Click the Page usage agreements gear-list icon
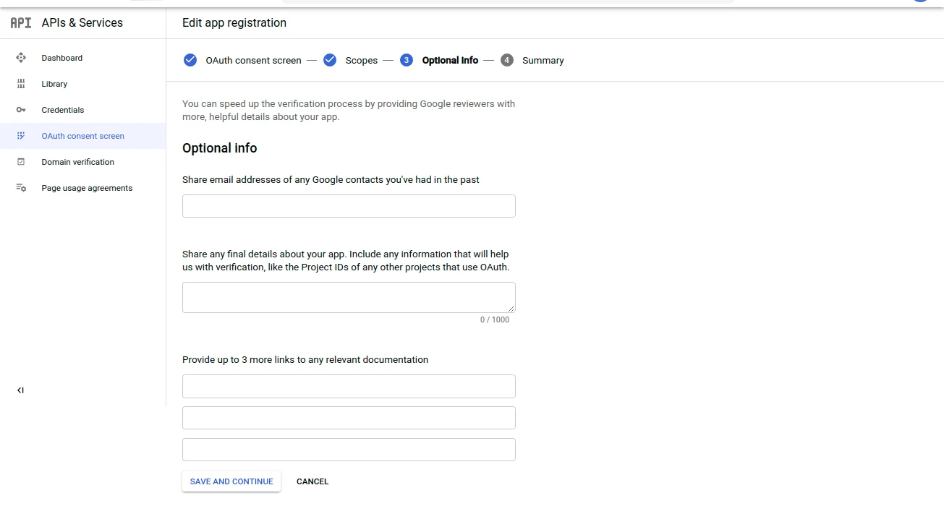This screenshot has width=944, height=506. pos(21,187)
